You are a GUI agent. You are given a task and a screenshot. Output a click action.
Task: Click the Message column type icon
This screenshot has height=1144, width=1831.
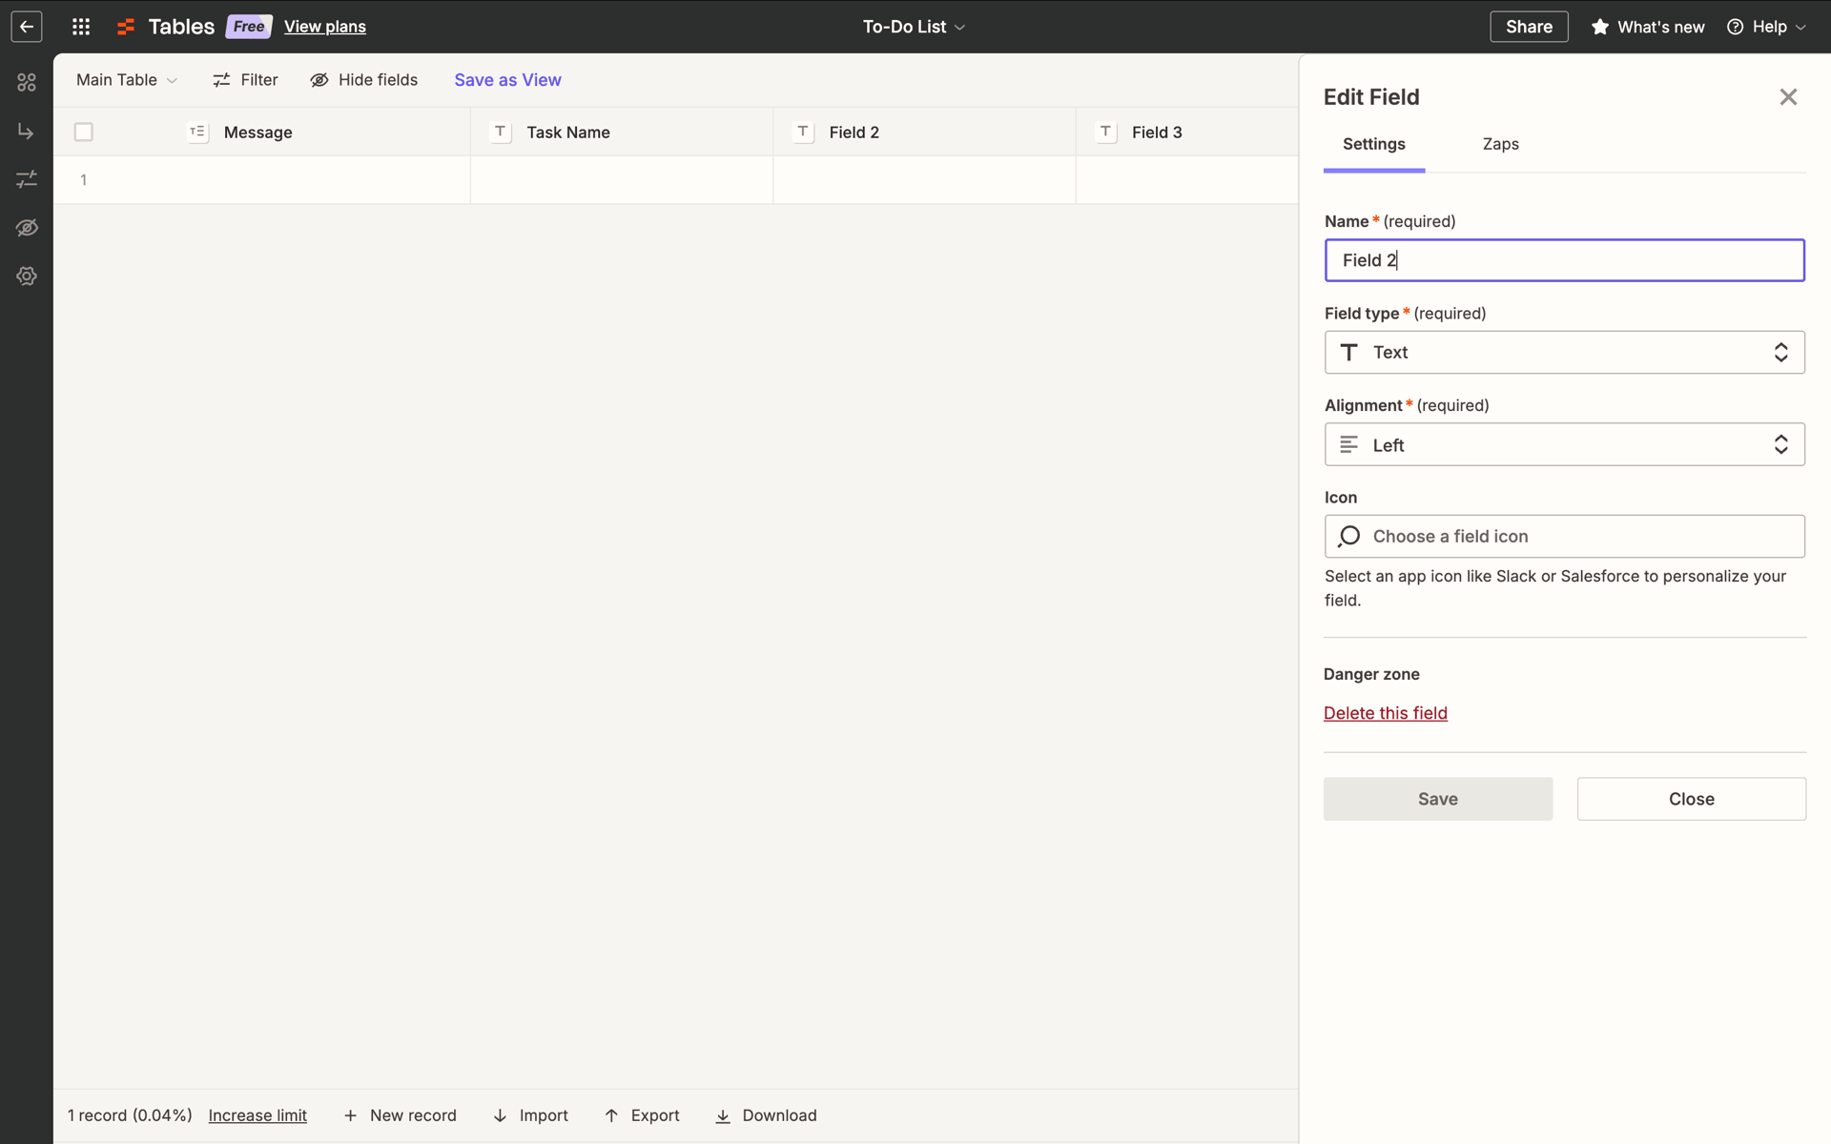[x=197, y=132]
